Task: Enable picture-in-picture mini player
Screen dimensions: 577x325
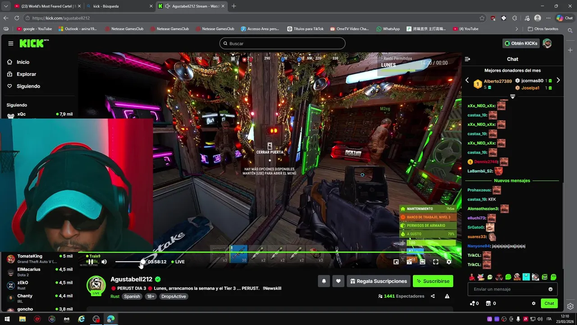Action: [396, 262]
